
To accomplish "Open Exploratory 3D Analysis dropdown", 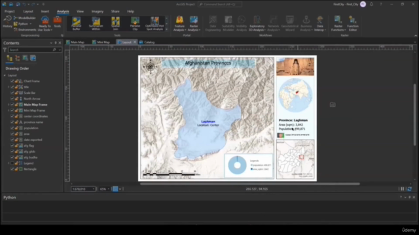I will pos(265,30).
